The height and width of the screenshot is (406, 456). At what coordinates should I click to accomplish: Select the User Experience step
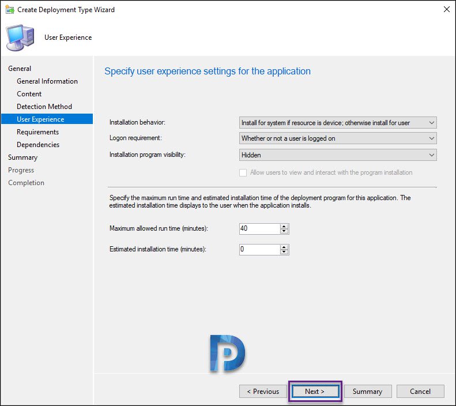tap(47, 119)
